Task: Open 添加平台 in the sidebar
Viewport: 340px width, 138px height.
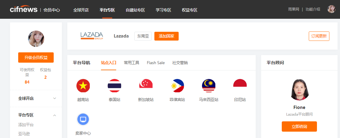Action: (26, 125)
